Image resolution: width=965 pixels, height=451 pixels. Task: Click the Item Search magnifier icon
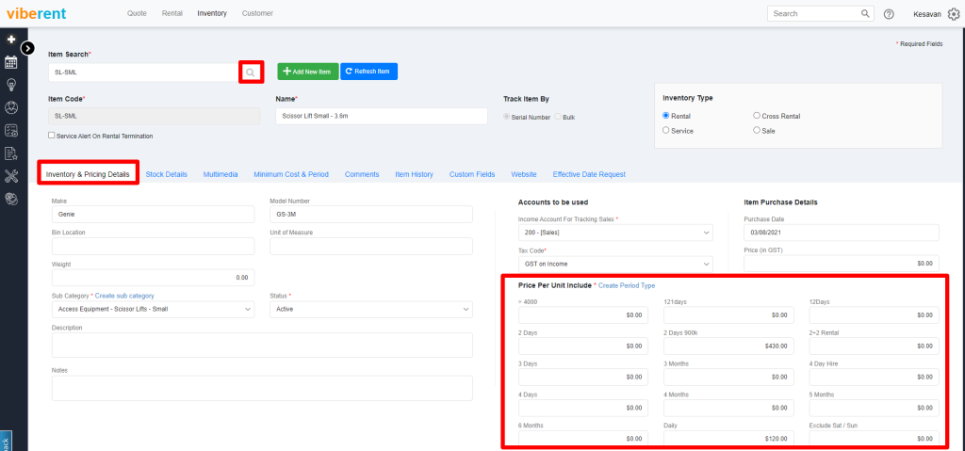click(x=251, y=72)
